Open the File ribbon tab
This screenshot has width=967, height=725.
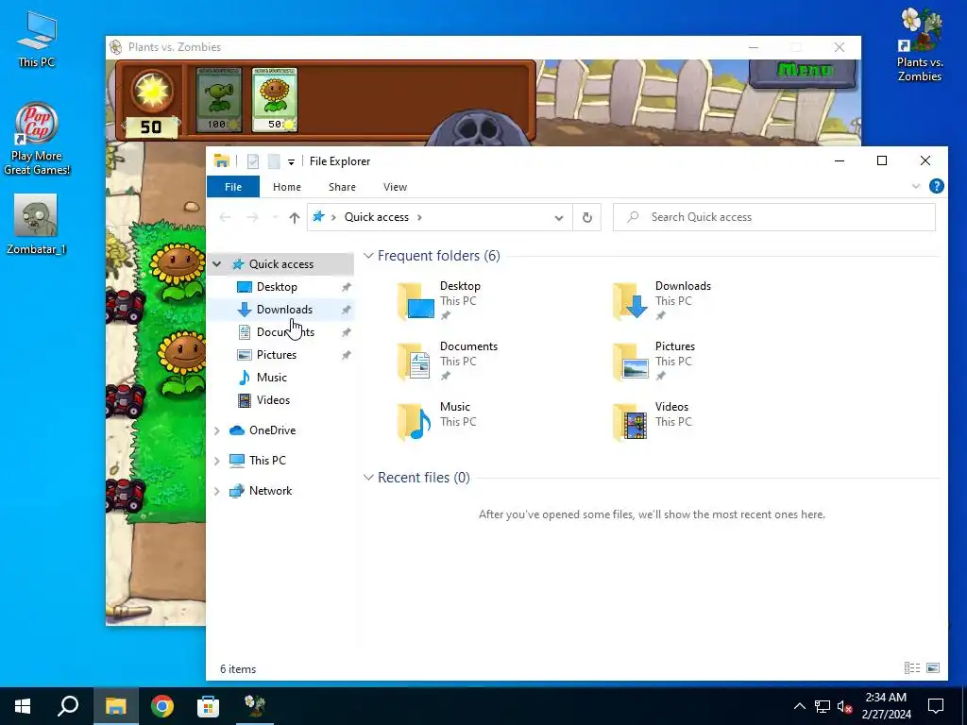click(x=233, y=187)
